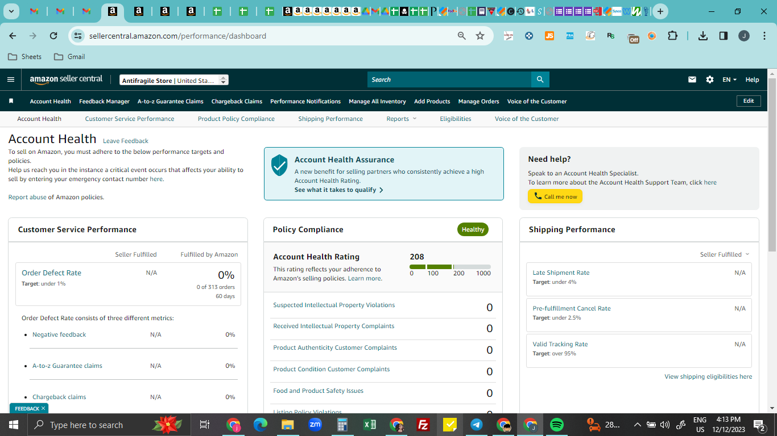Open Spotify from the taskbar

(557, 425)
